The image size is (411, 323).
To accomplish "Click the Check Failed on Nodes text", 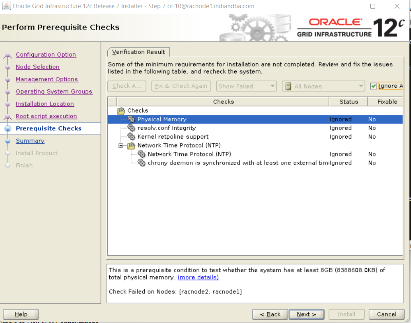I will (x=175, y=291).
